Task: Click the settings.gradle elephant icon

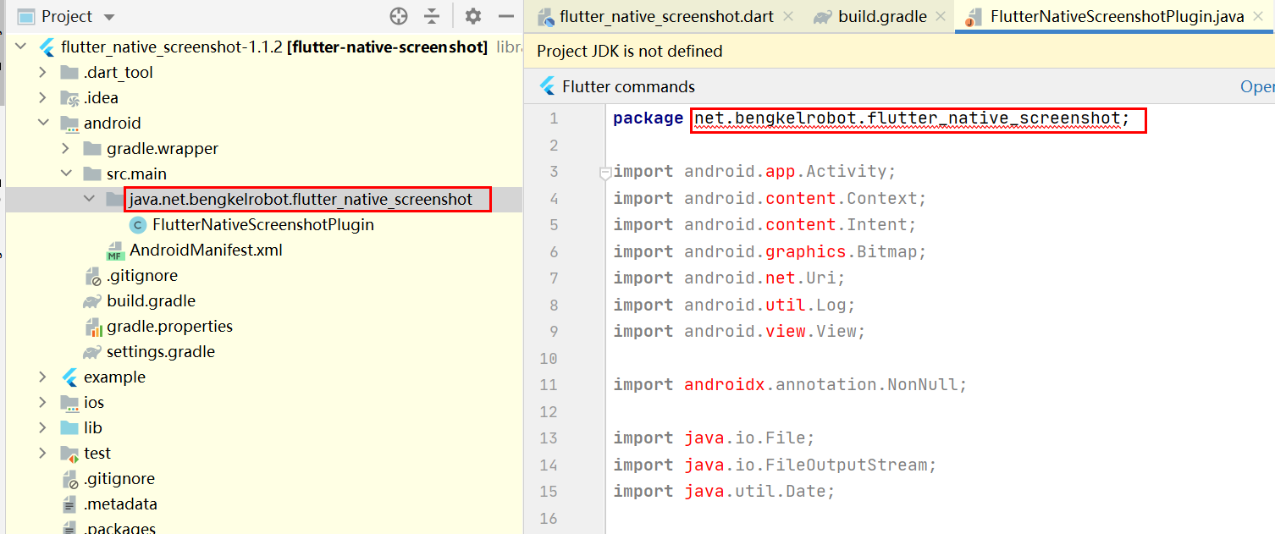Action: tap(92, 351)
